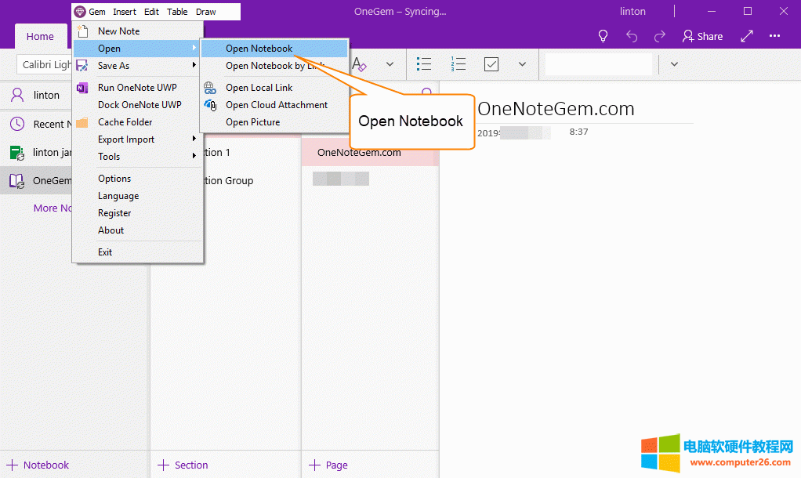Open the Draw menu
Viewport: 801px width, 478px height.
coord(206,11)
